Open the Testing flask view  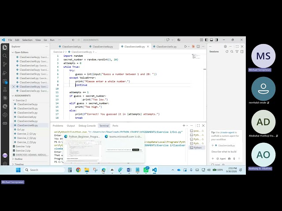click(5, 90)
